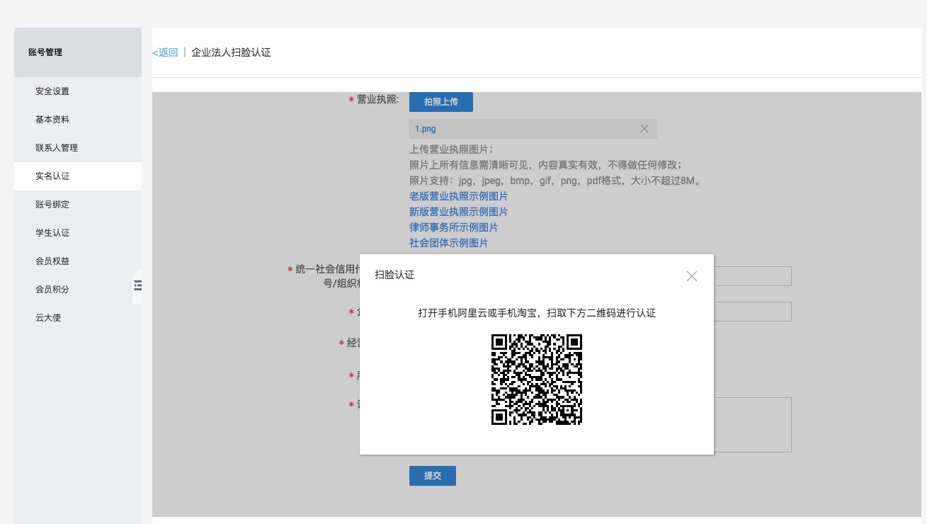Open 学生认证 in the sidebar
The height and width of the screenshot is (524, 927).
click(52, 233)
